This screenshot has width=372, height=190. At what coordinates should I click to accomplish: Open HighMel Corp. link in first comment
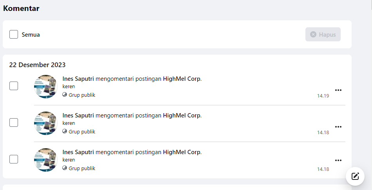tap(182, 79)
